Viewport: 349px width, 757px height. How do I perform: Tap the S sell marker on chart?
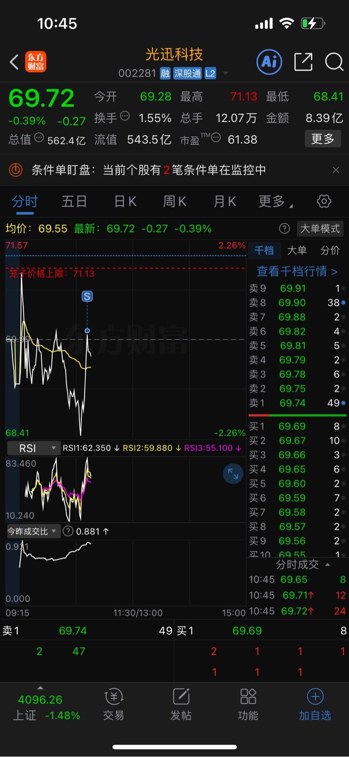click(87, 296)
